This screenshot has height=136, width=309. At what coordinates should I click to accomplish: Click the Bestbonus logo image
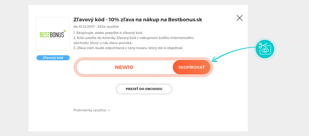(x=53, y=34)
